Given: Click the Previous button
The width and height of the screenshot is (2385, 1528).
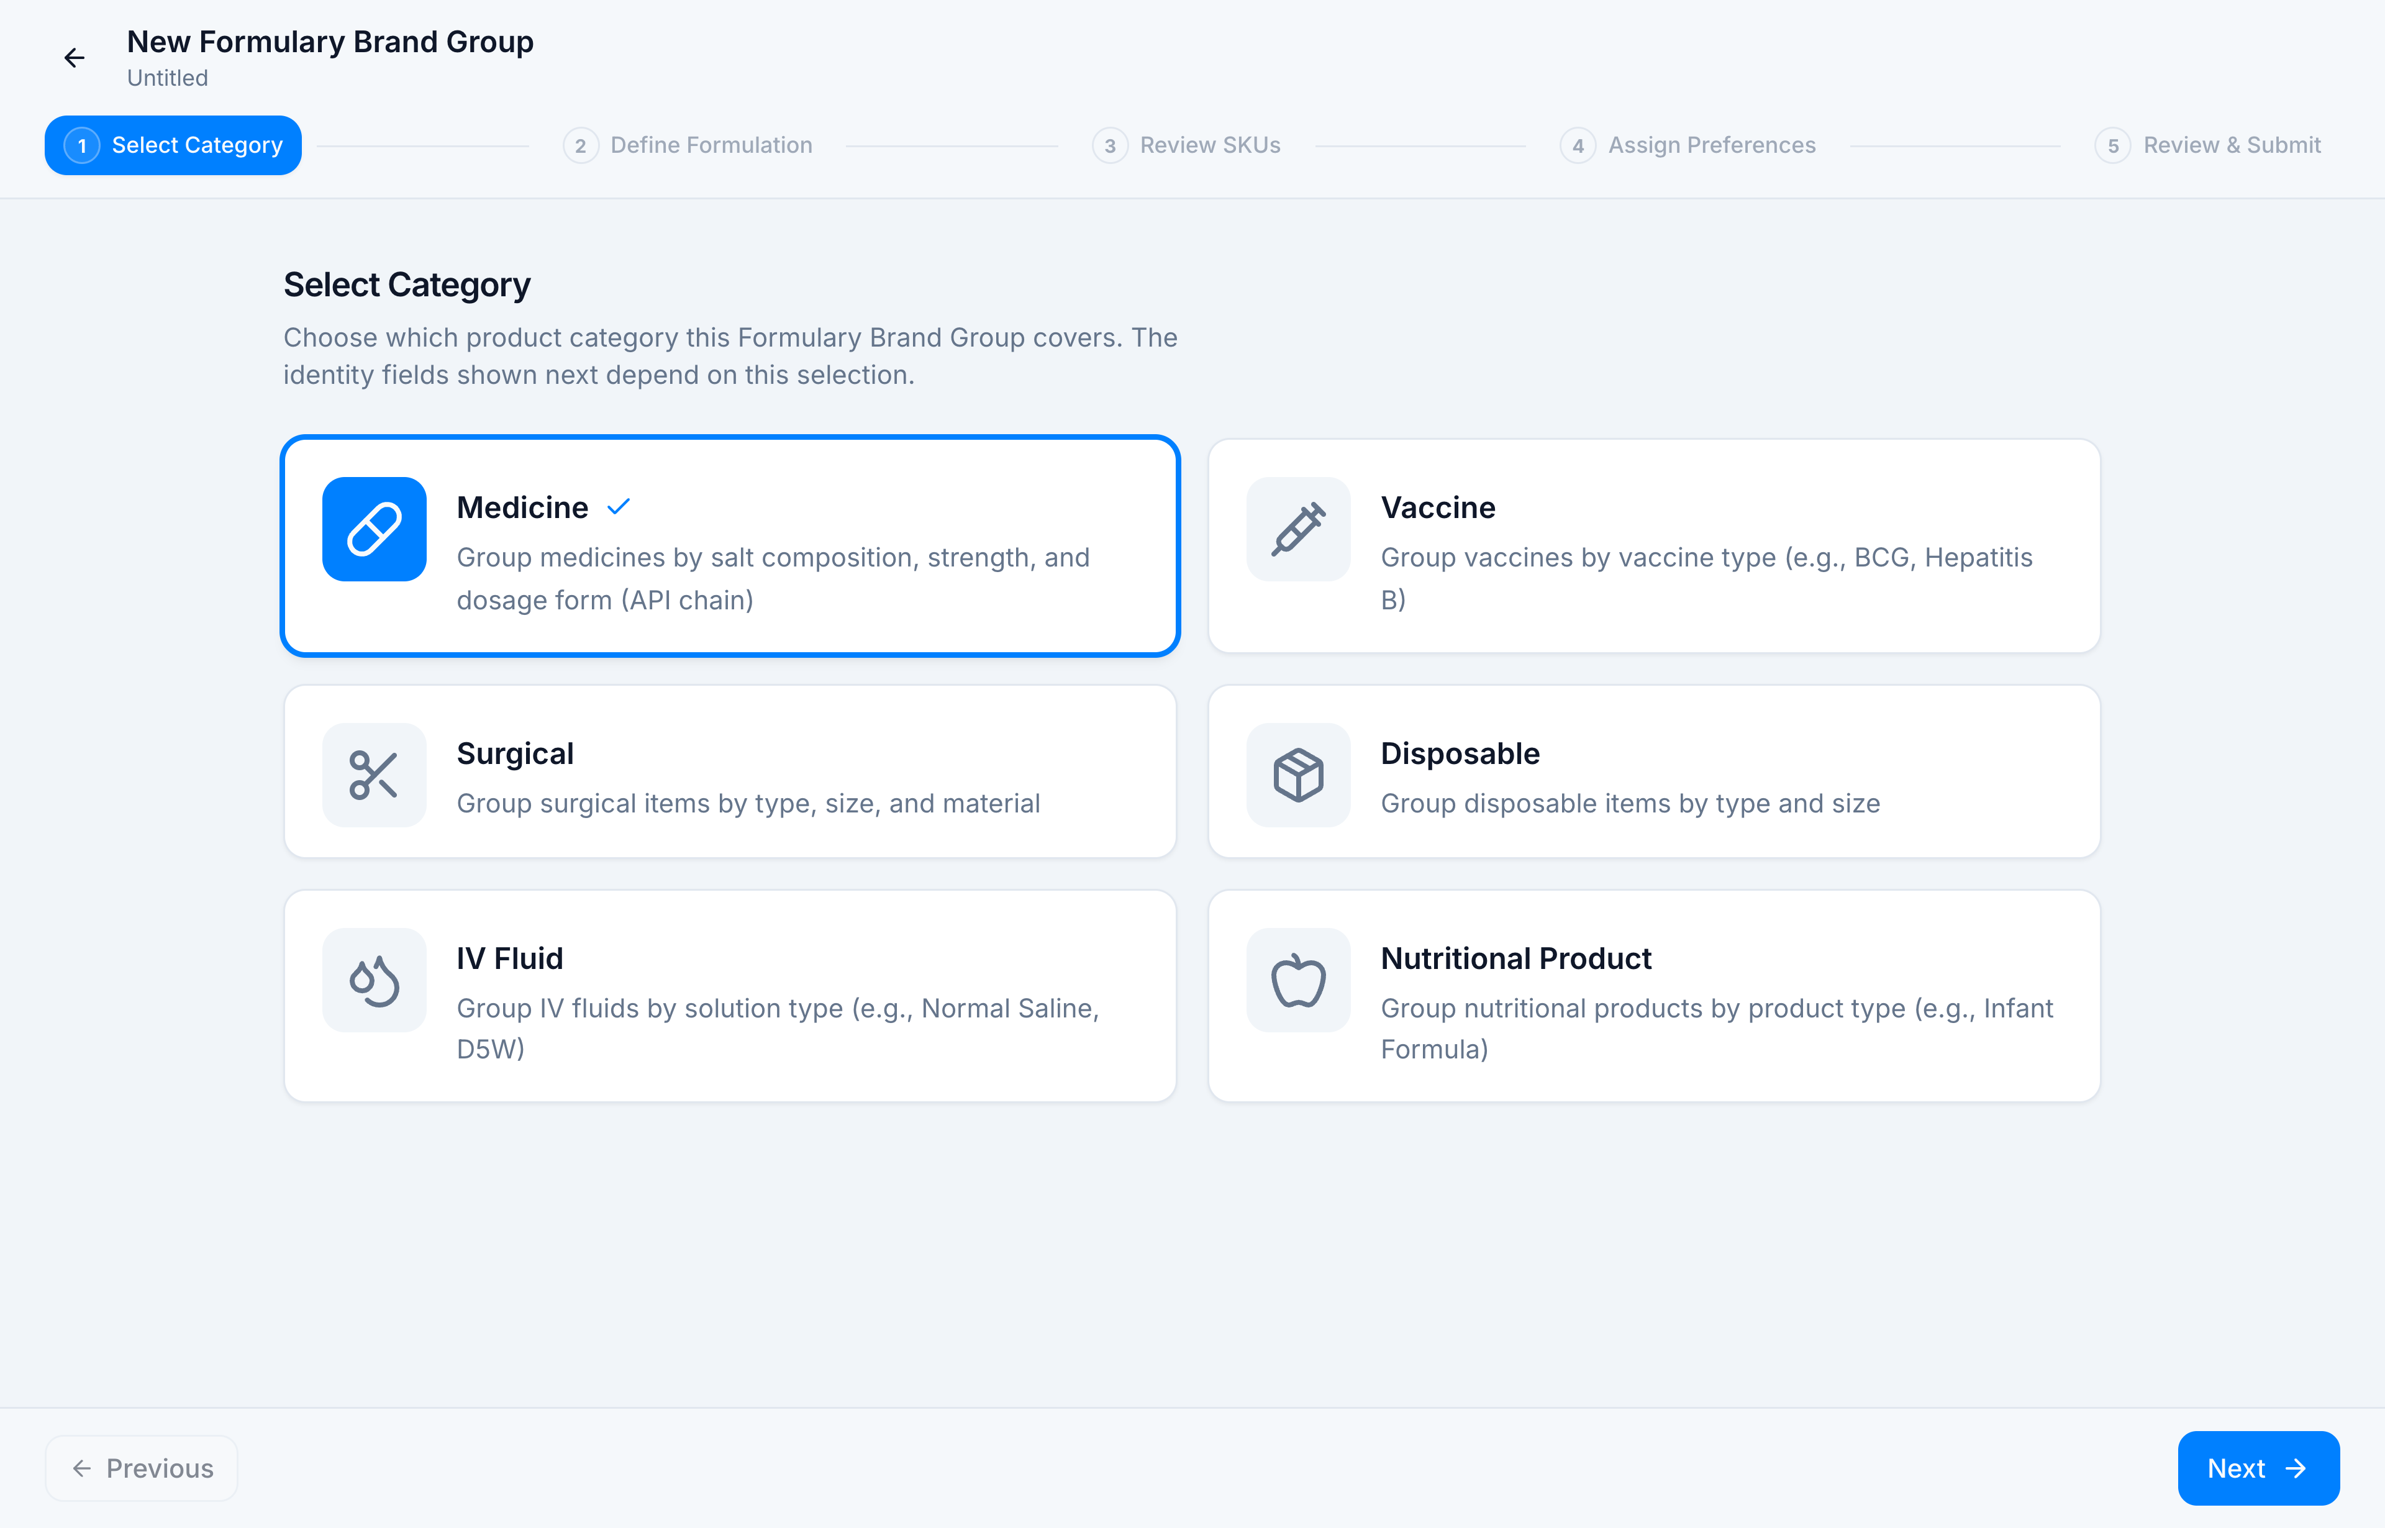Looking at the screenshot, I should pyautogui.click(x=142, y=1468).
